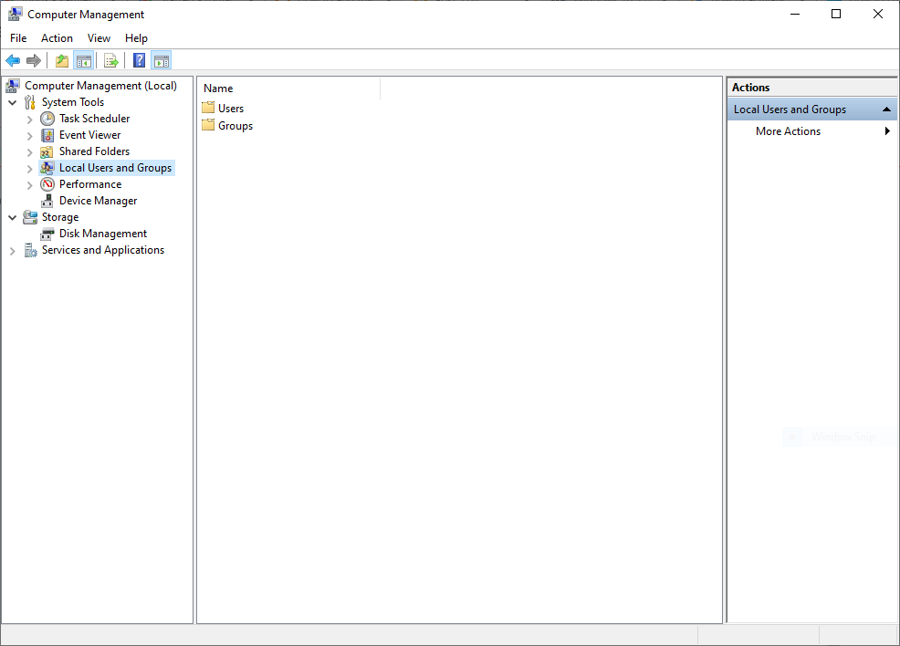The image size is (900, 646).
Task: Click the Storage node icon
Action: pos(30,217)
